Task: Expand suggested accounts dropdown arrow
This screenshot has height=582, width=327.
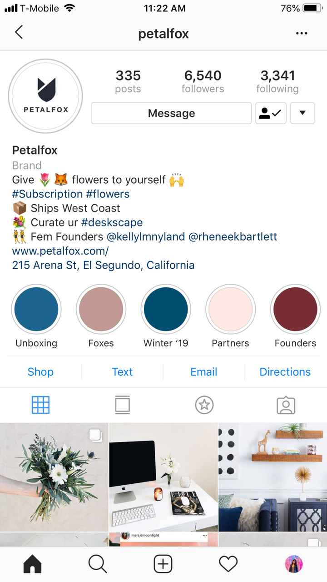Action: (x=302, y=113)
